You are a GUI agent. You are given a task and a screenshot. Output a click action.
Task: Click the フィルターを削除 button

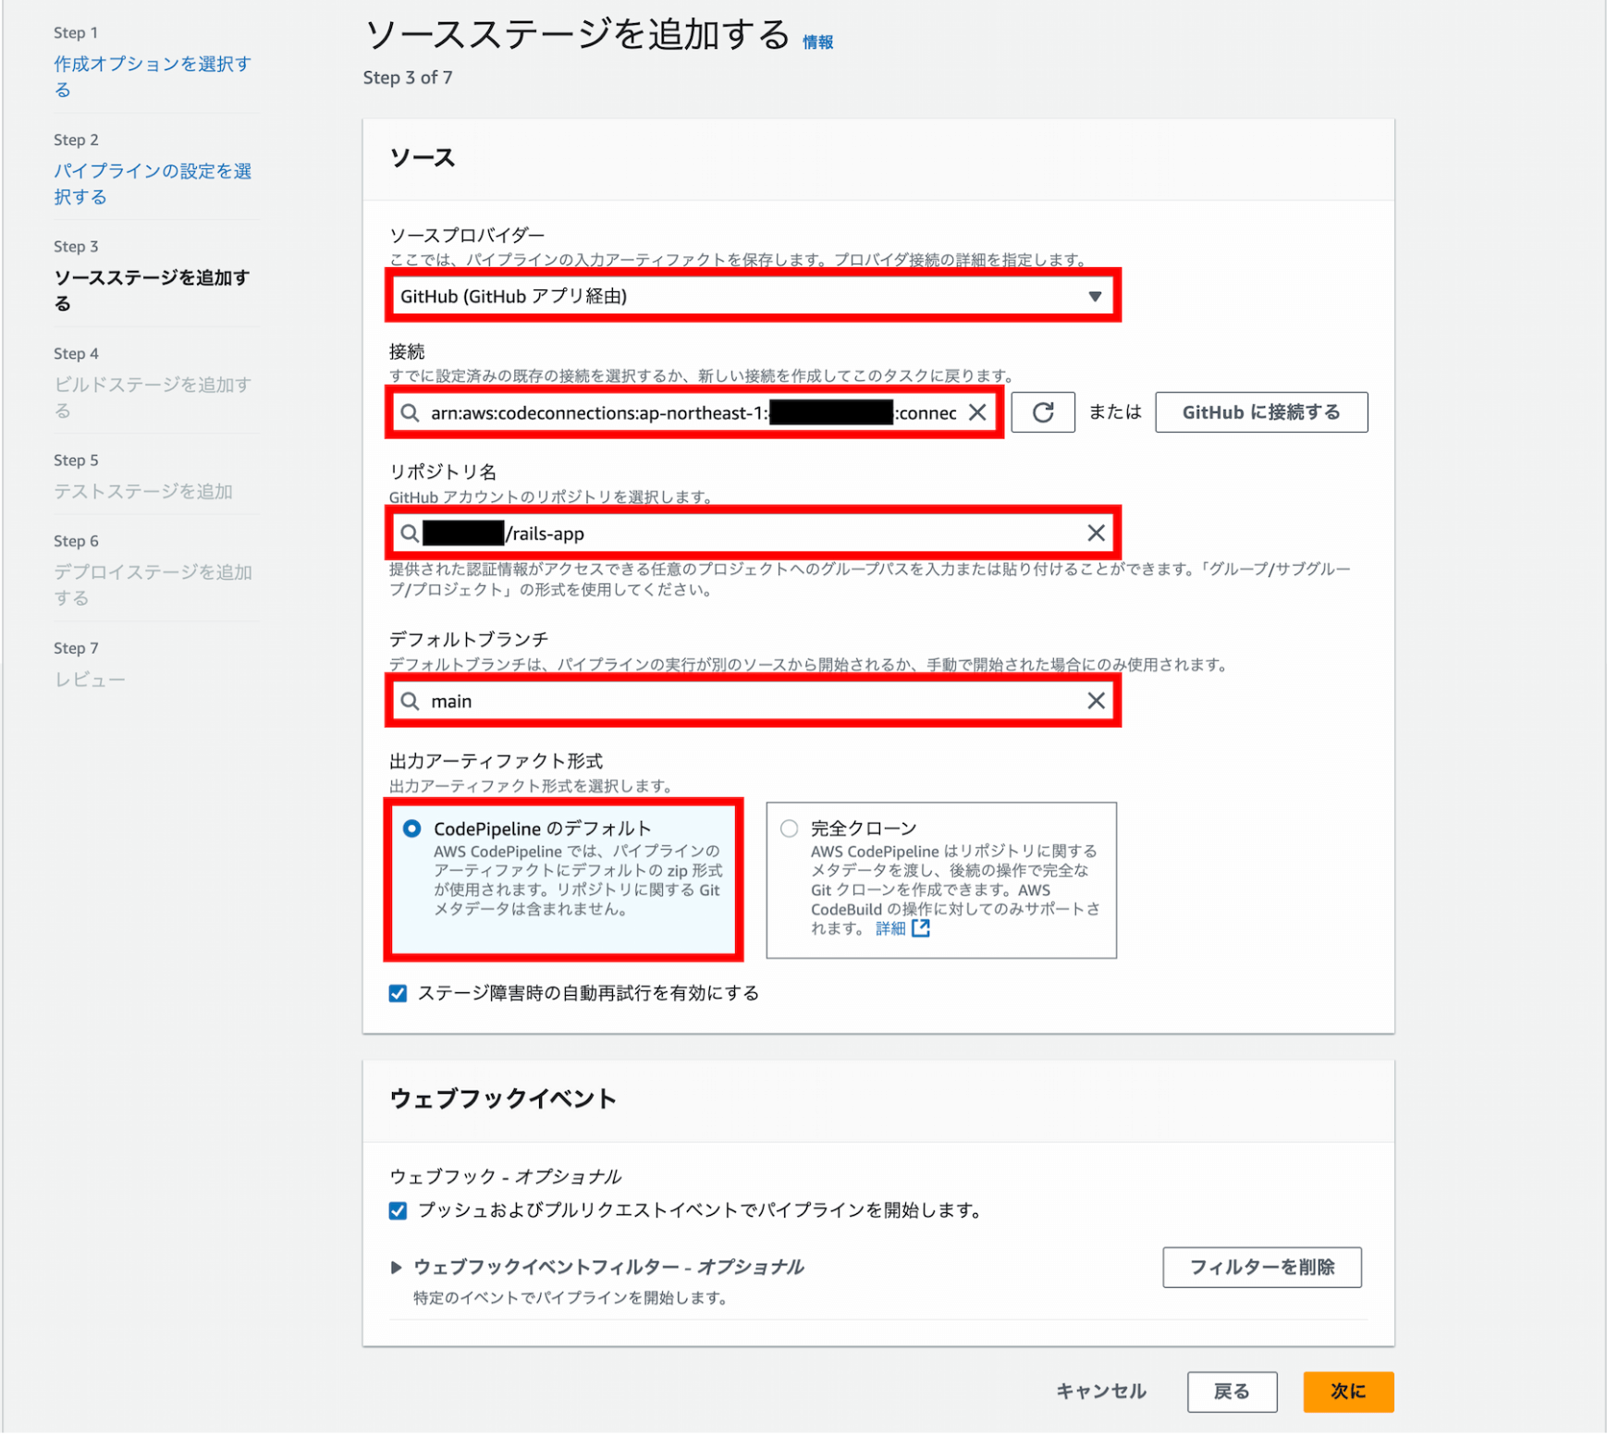click(x=1262, y=1268)
